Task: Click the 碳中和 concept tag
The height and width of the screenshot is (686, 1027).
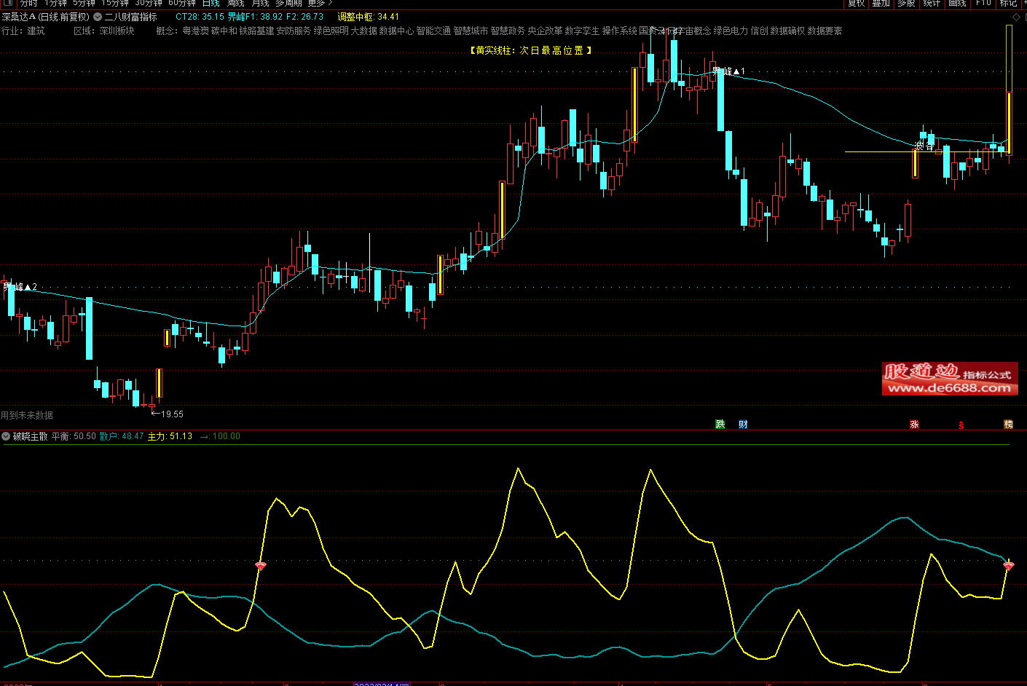Action: pos(224,31)
